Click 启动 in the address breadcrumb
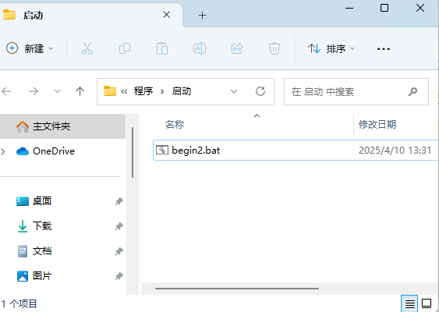The width and height of the screenshot is (439, 312). (182, 91)
